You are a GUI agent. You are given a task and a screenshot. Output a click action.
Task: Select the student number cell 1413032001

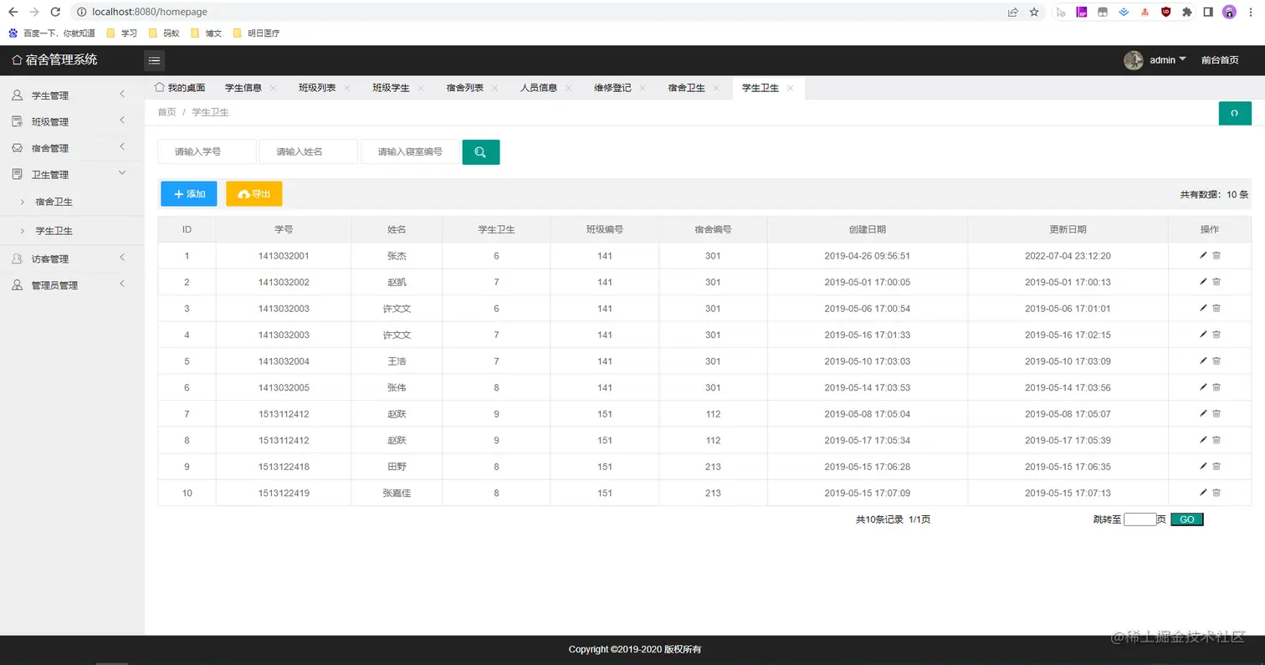[284, 256]
